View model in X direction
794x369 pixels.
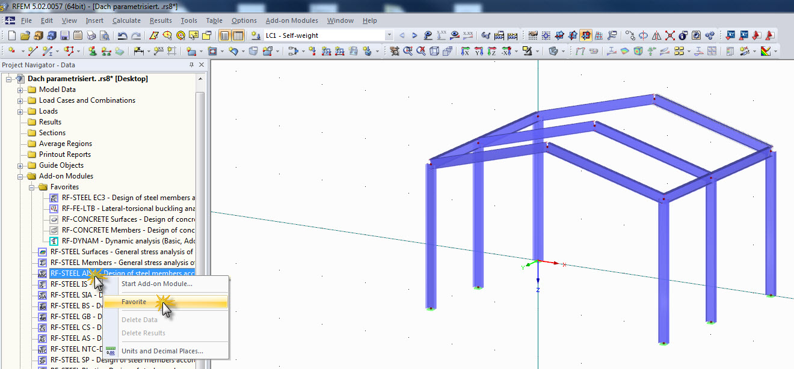[x=465, y=51]
